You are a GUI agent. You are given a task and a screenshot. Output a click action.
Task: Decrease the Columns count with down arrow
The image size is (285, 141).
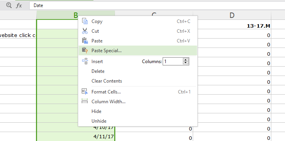pyautogui.click(x=185, y=63)
